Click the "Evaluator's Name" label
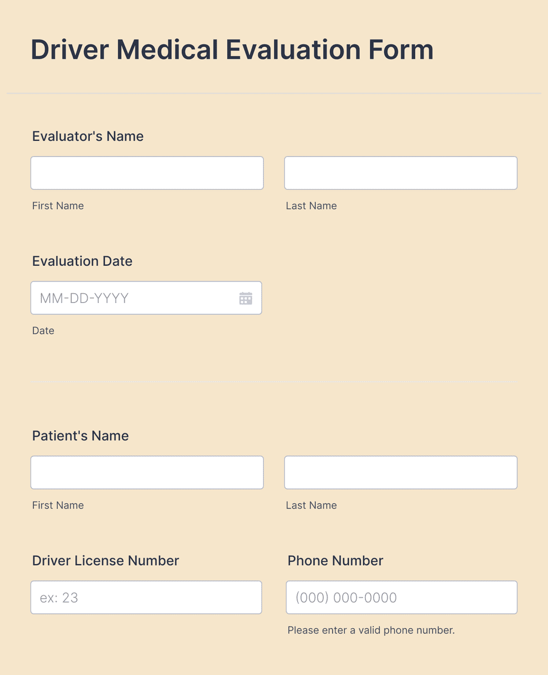This screenshot has width=548, height=675. coord(88,137)
